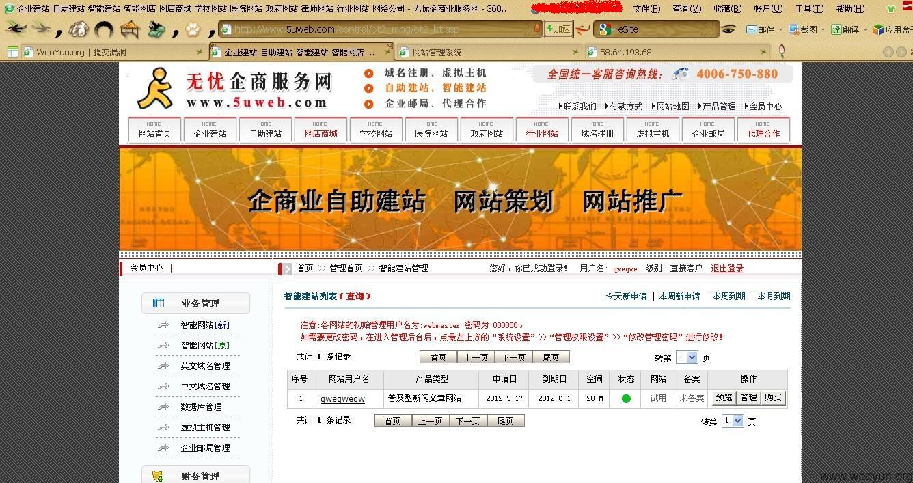The width and height of the screenshot is (913, 483).
Task: Click 购买 button for qweqweqw site
Action: [773, 398]
